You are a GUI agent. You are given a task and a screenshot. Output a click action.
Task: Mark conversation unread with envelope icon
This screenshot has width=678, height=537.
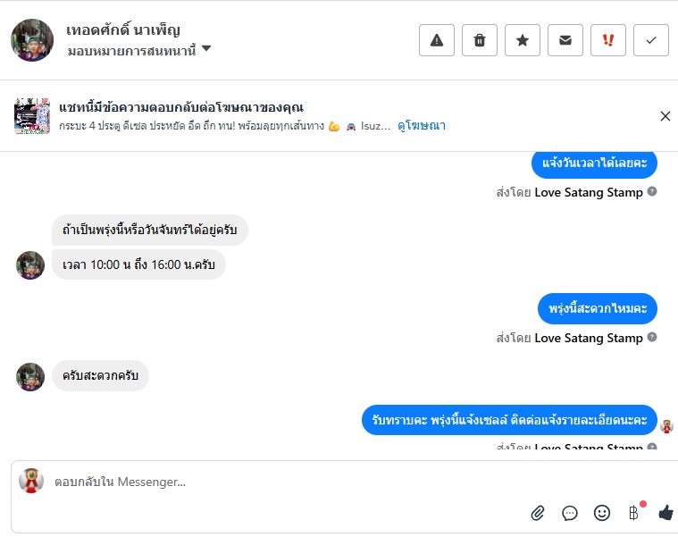(x=565, y=40)
